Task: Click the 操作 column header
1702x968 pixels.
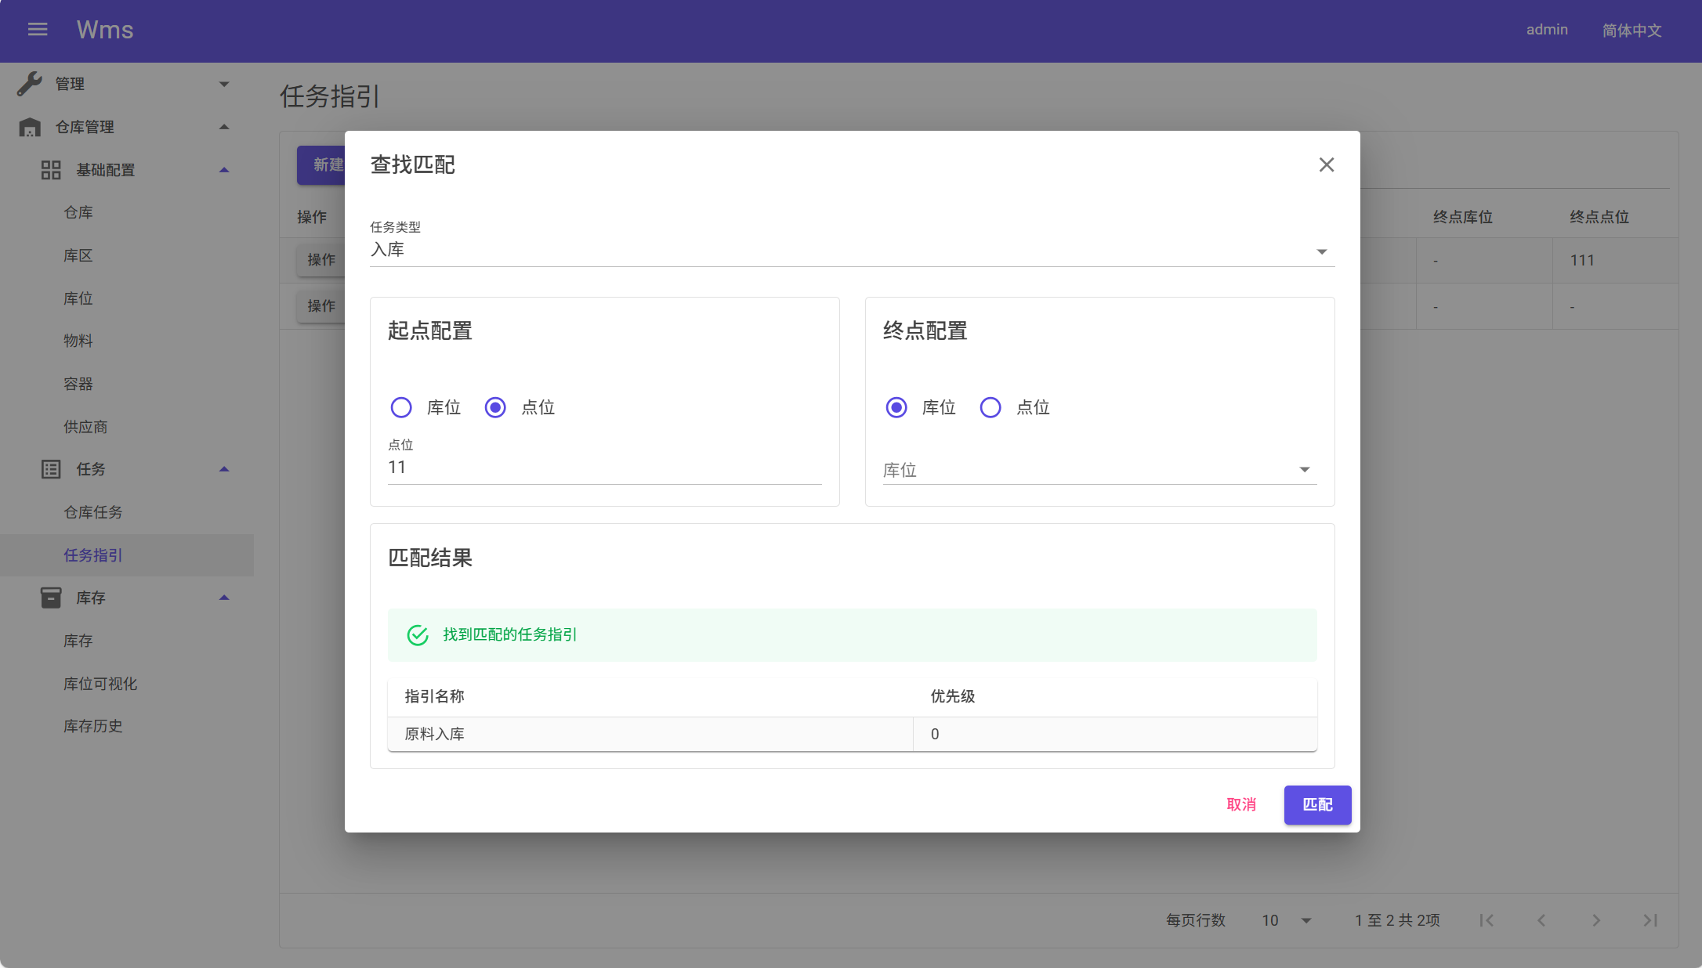Action: (x=312, y=217)
